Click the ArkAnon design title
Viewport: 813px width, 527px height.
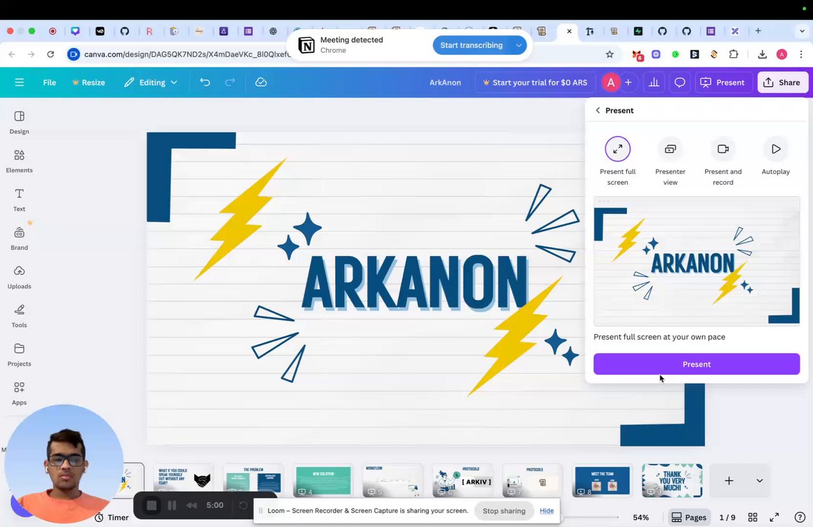[445, 83]
